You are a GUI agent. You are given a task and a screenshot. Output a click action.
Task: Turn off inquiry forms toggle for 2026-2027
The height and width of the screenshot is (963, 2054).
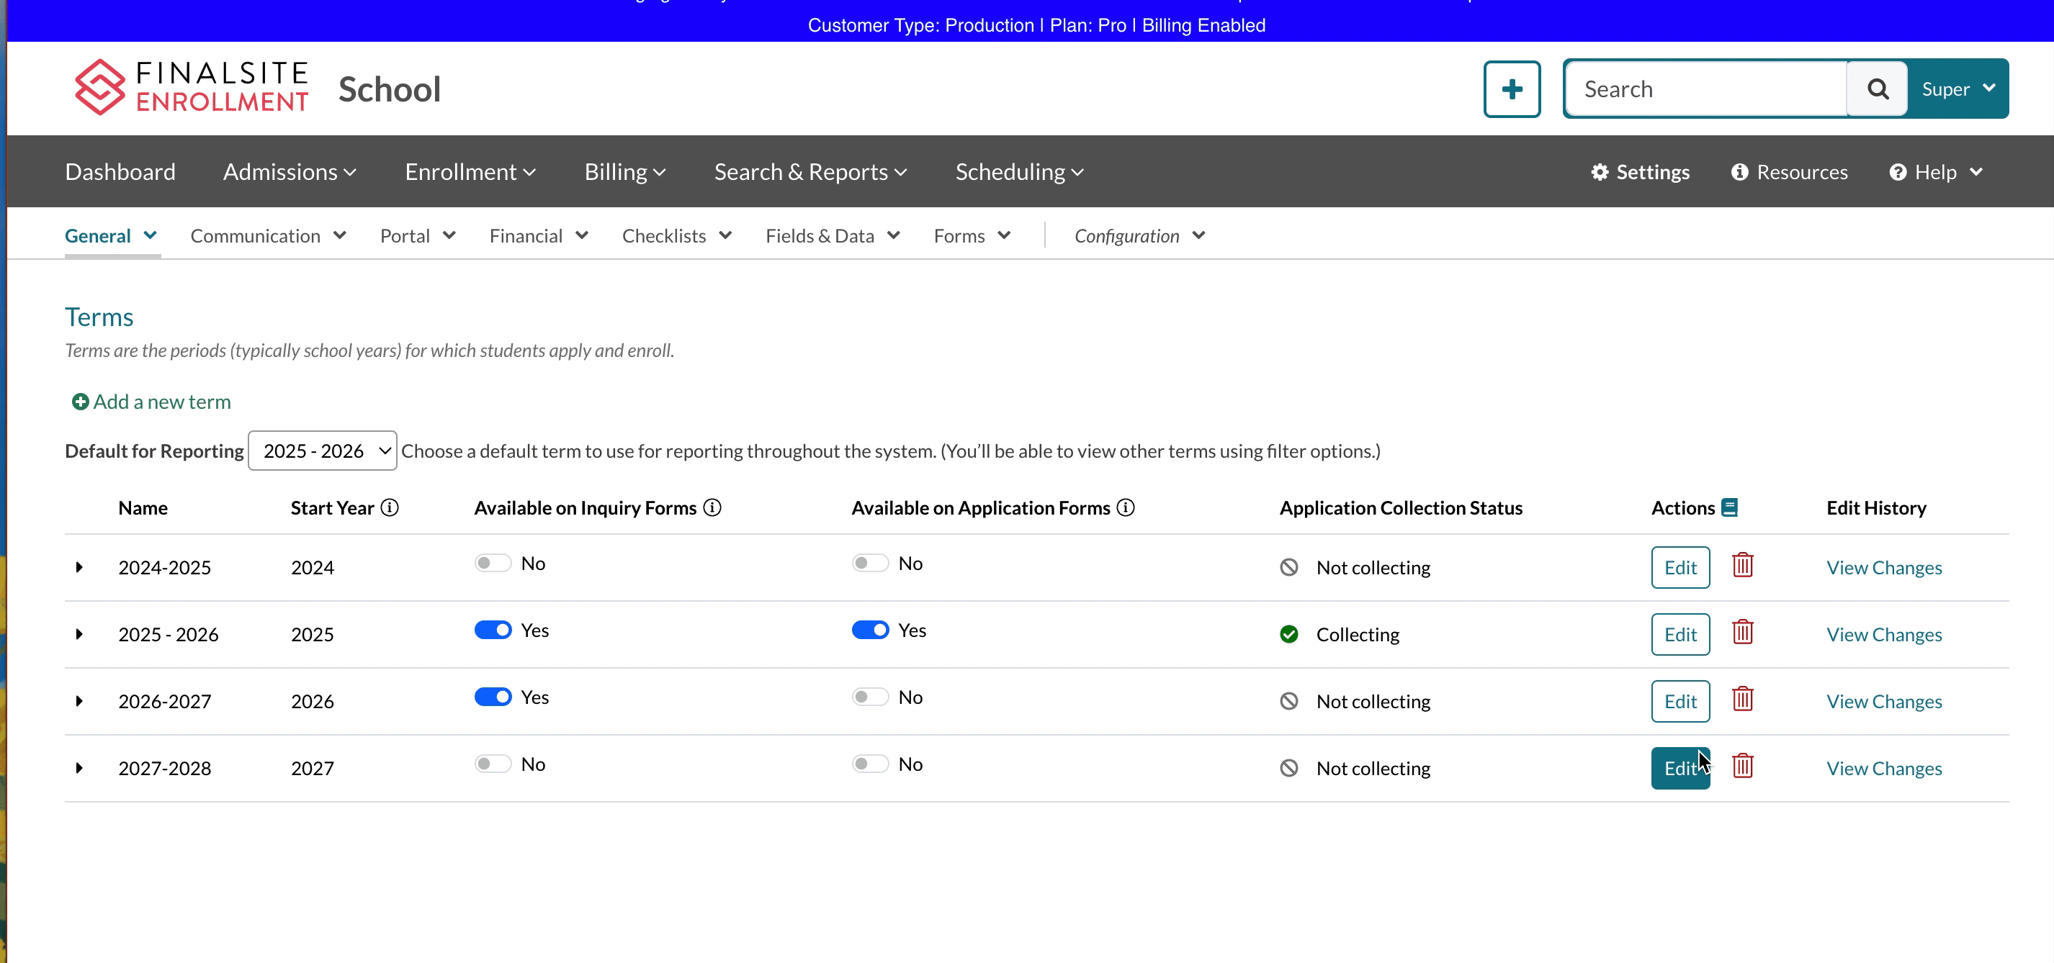pos(492,697)
